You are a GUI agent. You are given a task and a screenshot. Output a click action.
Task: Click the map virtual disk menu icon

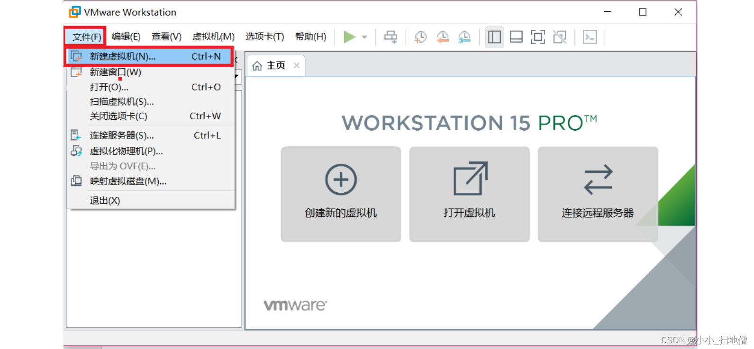click(76, 181)
